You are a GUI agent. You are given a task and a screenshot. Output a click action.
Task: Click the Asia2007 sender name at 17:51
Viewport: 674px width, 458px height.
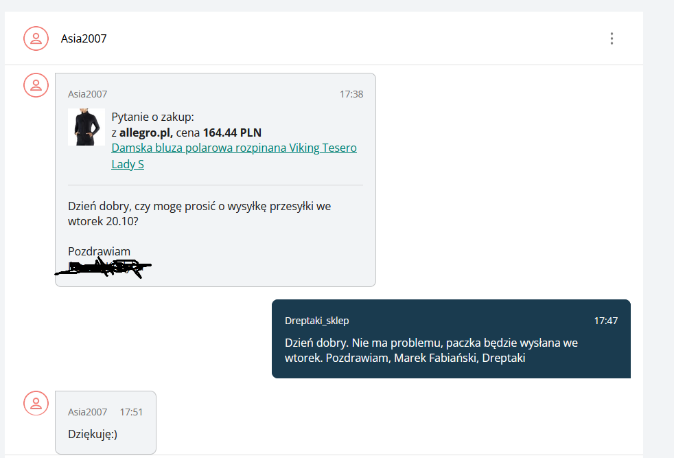(87, 412)
